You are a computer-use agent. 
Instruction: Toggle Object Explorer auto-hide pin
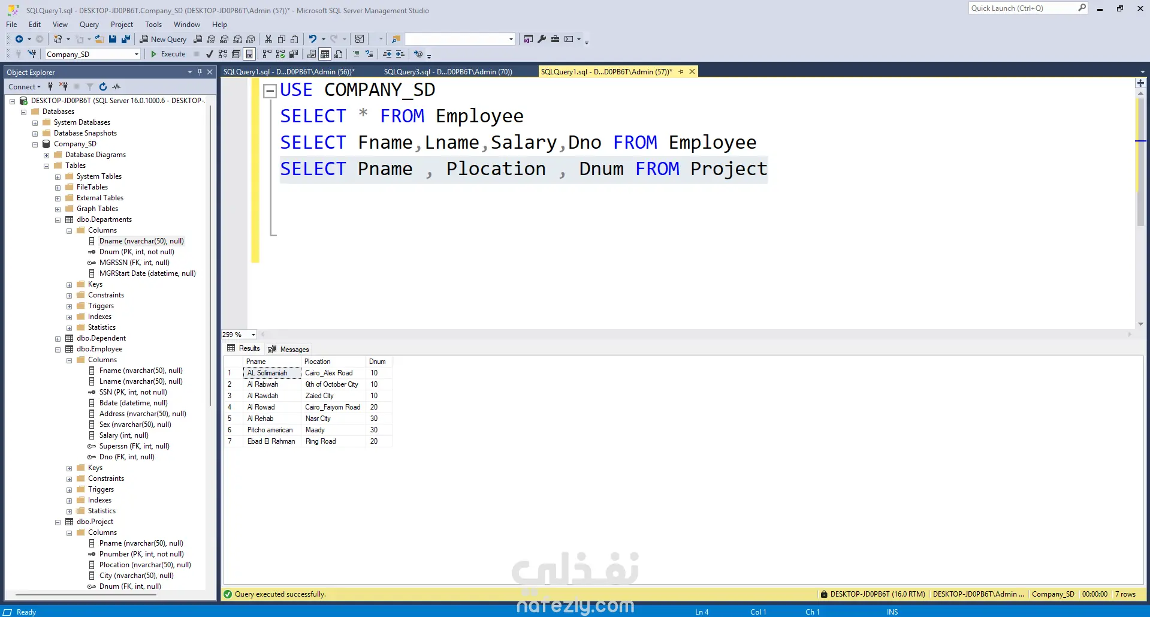[x=200, y=72]
